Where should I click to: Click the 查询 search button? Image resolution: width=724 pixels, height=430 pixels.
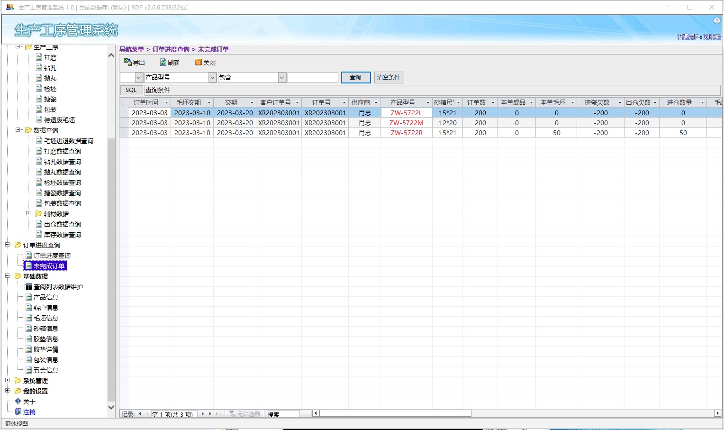click(x=356, y=77)
